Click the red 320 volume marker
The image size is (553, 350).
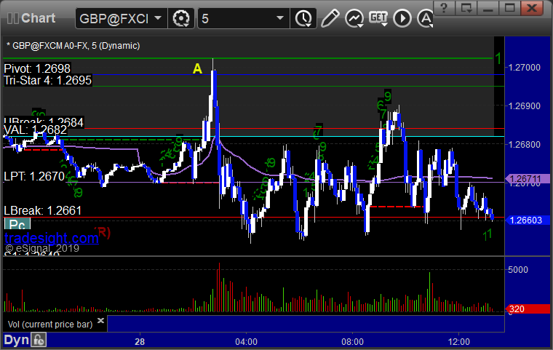coord(528,309)
